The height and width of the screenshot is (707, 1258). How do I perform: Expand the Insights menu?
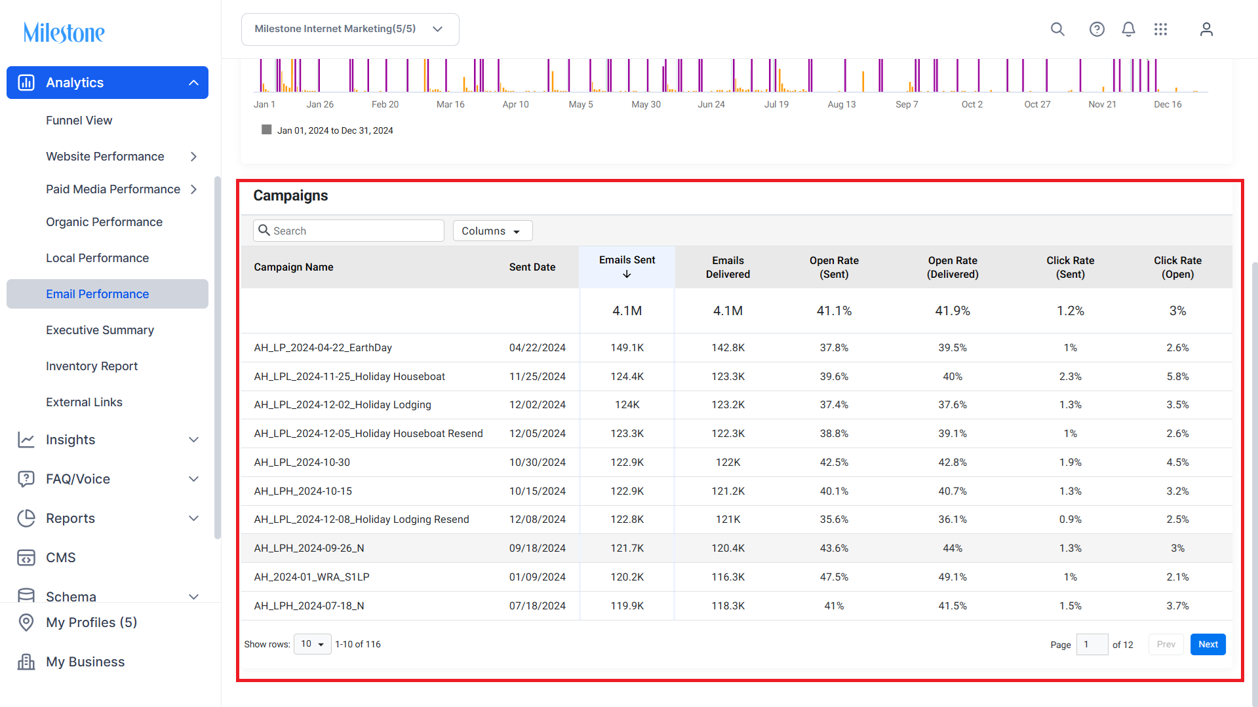click(193, 440)
